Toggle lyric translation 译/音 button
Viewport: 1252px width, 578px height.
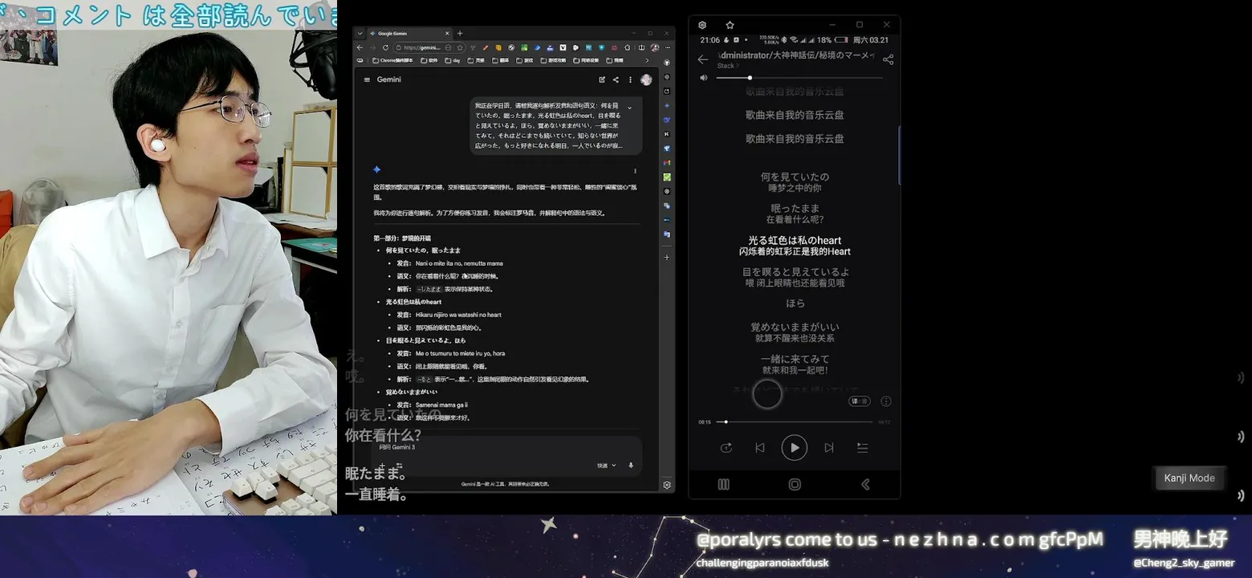click(860, 401)
